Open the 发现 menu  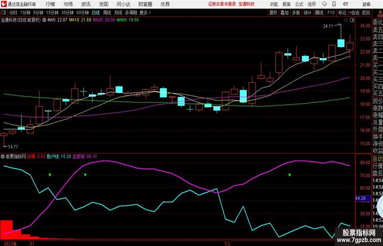(x=103, y=4)
